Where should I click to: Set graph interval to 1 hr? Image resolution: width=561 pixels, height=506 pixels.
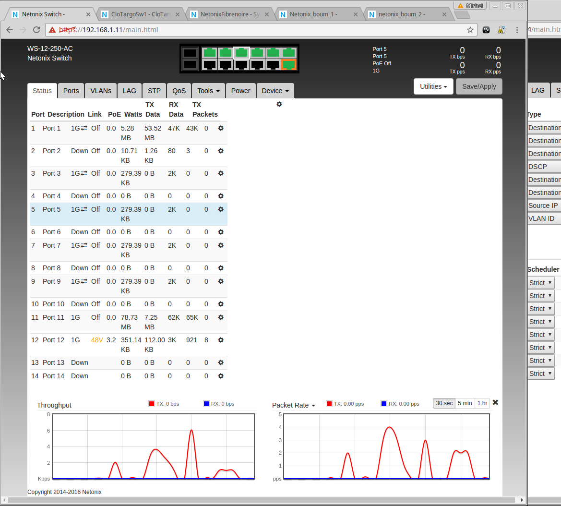tap(482, 403)
